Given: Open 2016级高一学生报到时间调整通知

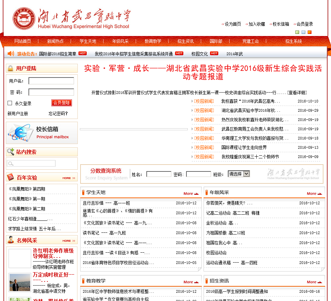Looking at the screenshot, I should pos(237,291).
